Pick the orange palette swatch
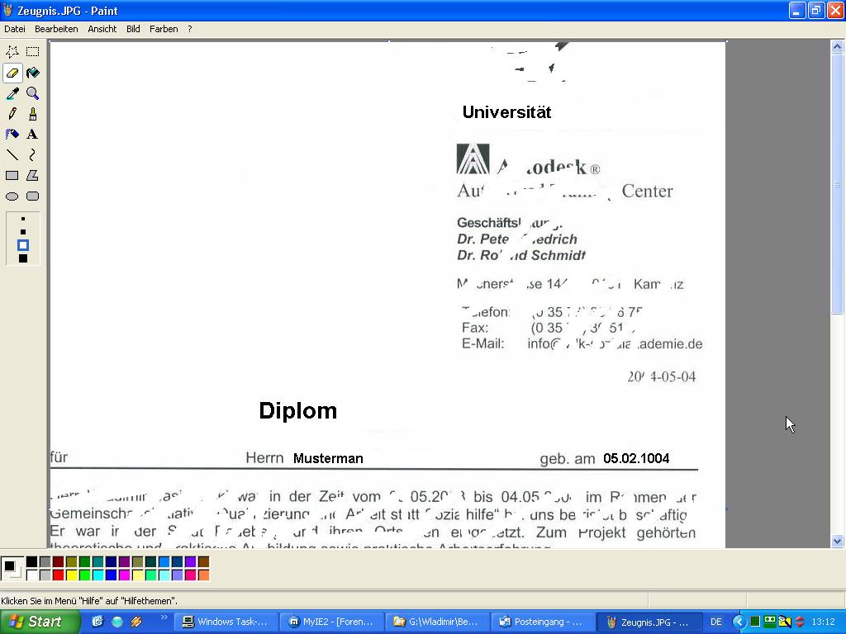 point(203,575)
